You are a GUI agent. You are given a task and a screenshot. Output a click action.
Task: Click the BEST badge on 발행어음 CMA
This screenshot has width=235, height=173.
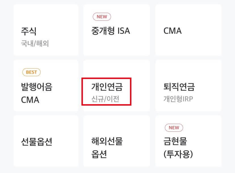32,72
